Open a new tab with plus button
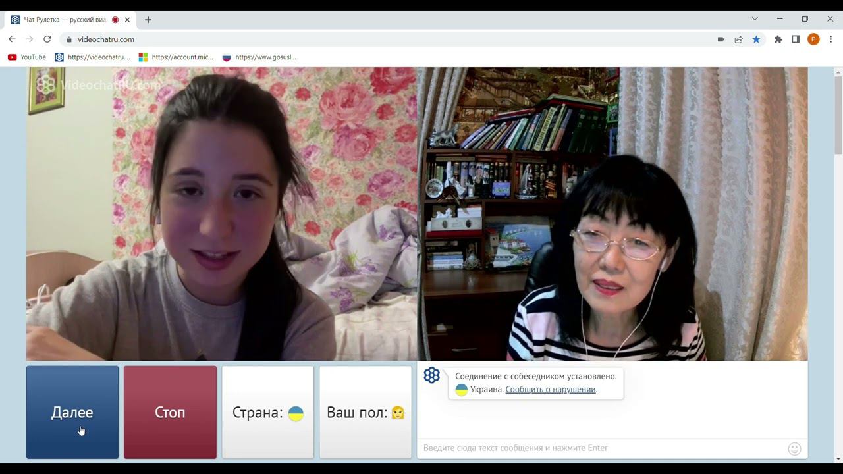 pyautogui.click(x=148, y=20)
